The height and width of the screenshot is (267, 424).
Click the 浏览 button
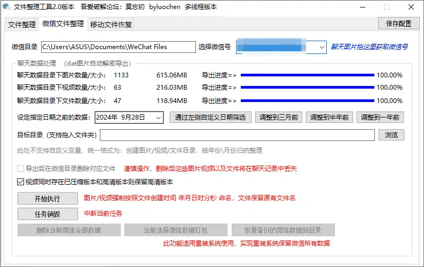point(391,135)
